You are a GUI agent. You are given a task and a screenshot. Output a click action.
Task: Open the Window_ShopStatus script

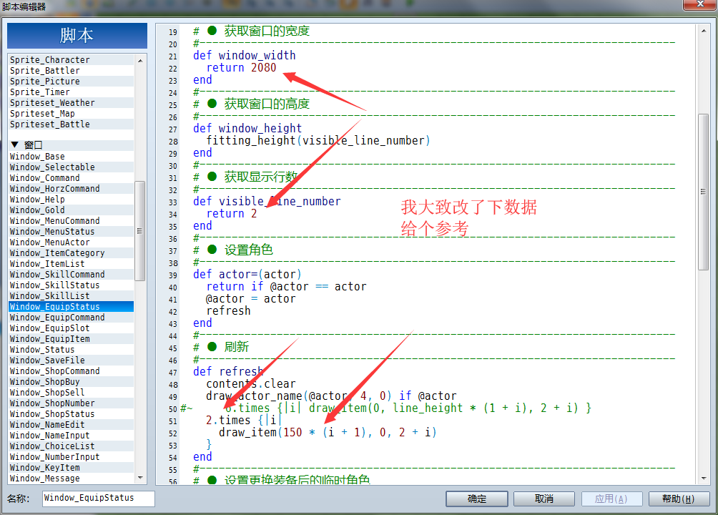71,414
